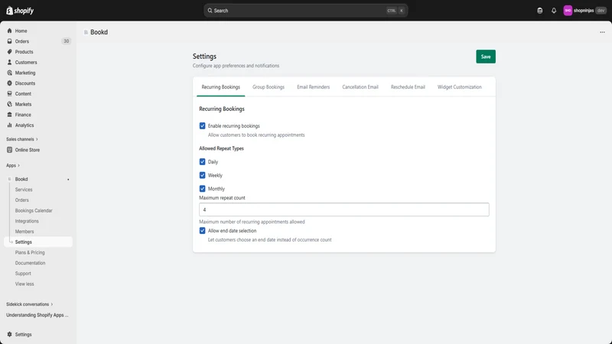Click the Orders badge showing 30
Image resolution: width=612 pixels, height=344 pixels.
[x=66, y=41]
